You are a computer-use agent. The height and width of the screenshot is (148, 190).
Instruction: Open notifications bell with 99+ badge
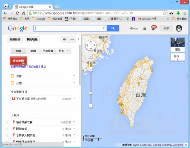(153, 28)
